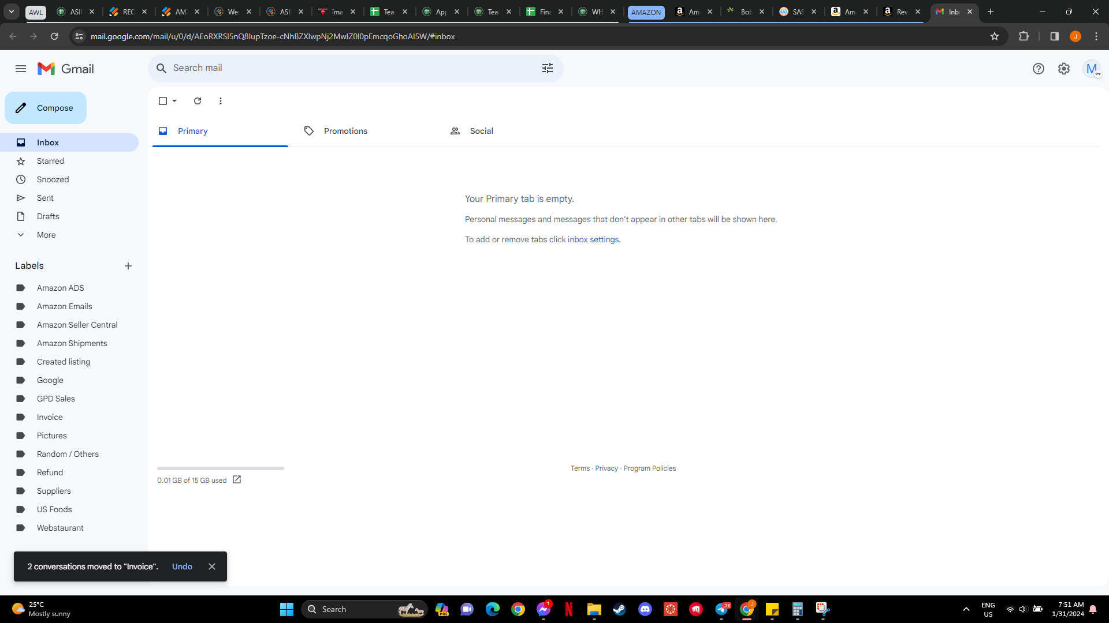Open Gmail Support help icon
The width and height of the screenshot is (1109, 623).
(x=1039, y=69)
